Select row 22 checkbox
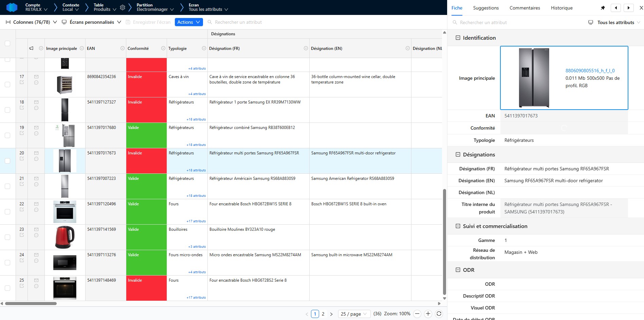 click(7, 212)
